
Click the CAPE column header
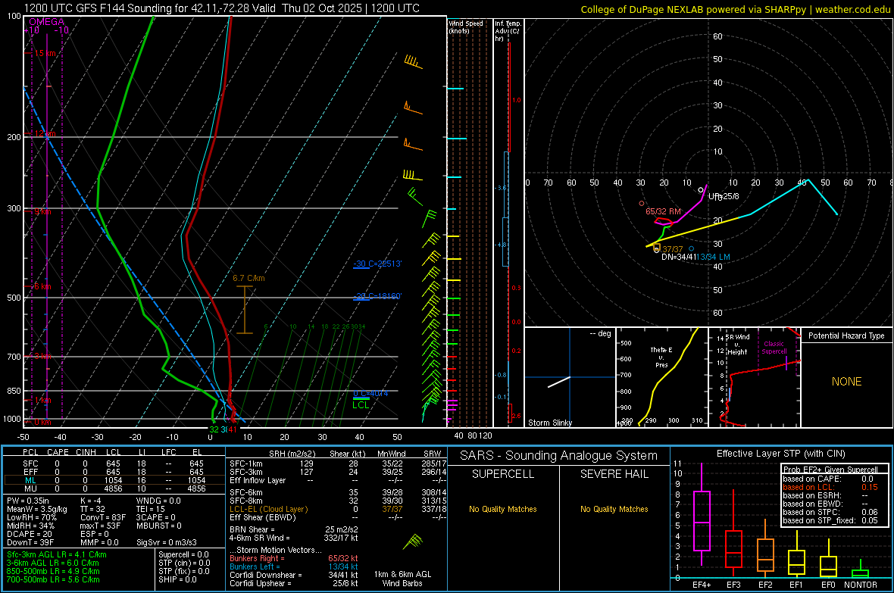(58, 452)
